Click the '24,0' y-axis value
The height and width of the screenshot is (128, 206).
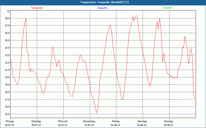[7, 48]
